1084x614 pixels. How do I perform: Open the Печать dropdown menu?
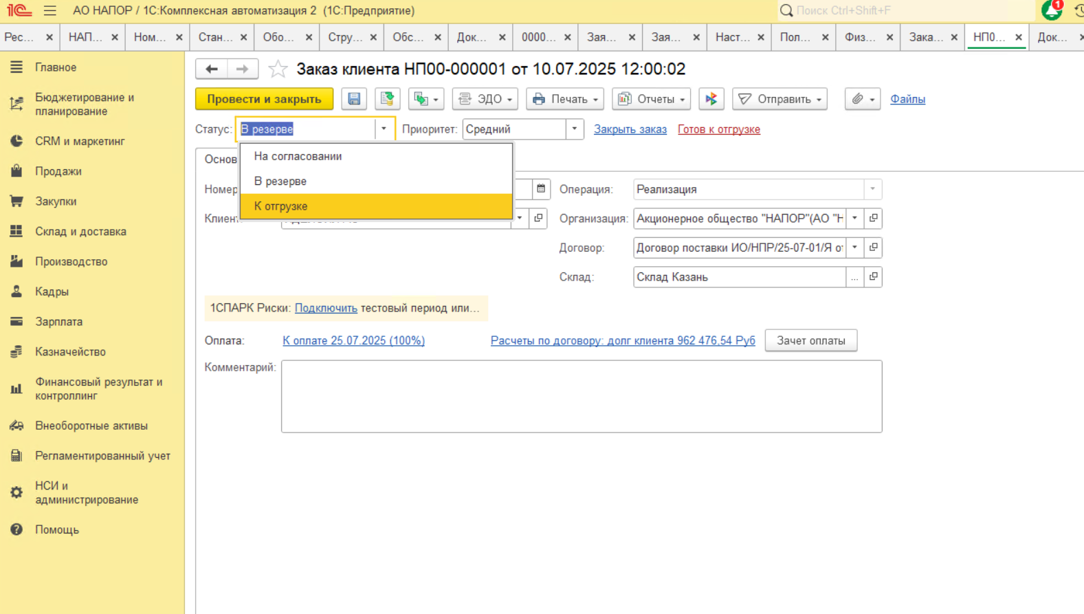pyautogui.click(x=564, y=99)
